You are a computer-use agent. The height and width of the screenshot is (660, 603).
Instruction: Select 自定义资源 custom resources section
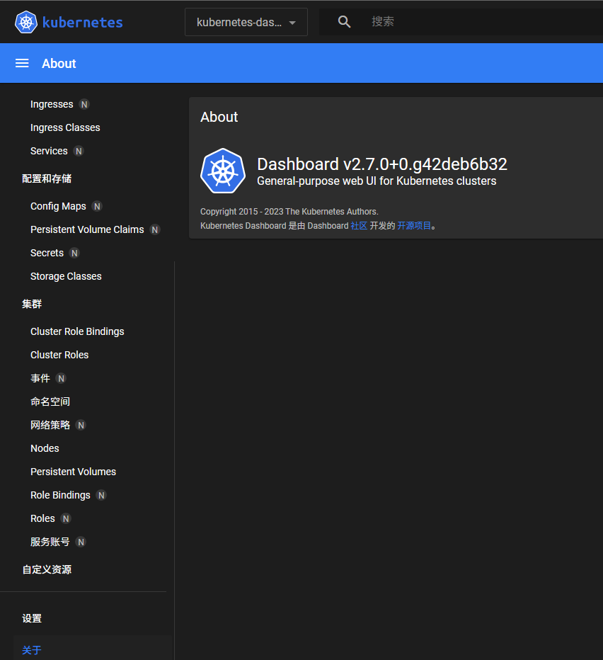(47, 569)
